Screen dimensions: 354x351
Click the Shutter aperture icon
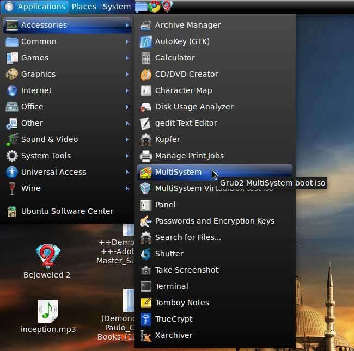pyautogui.click(x=145, y=254)
